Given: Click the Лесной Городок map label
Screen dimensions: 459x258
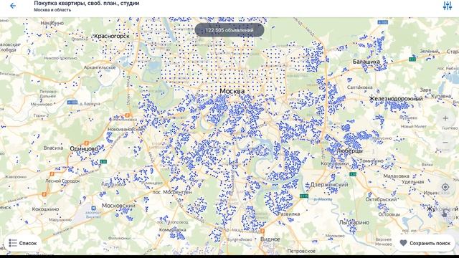Looking at the screenshot, I should tap(62, 181).
